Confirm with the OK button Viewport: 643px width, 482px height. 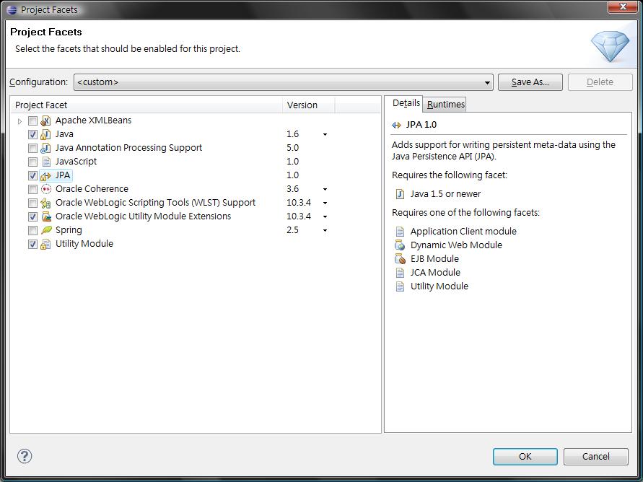pos(525,456)
